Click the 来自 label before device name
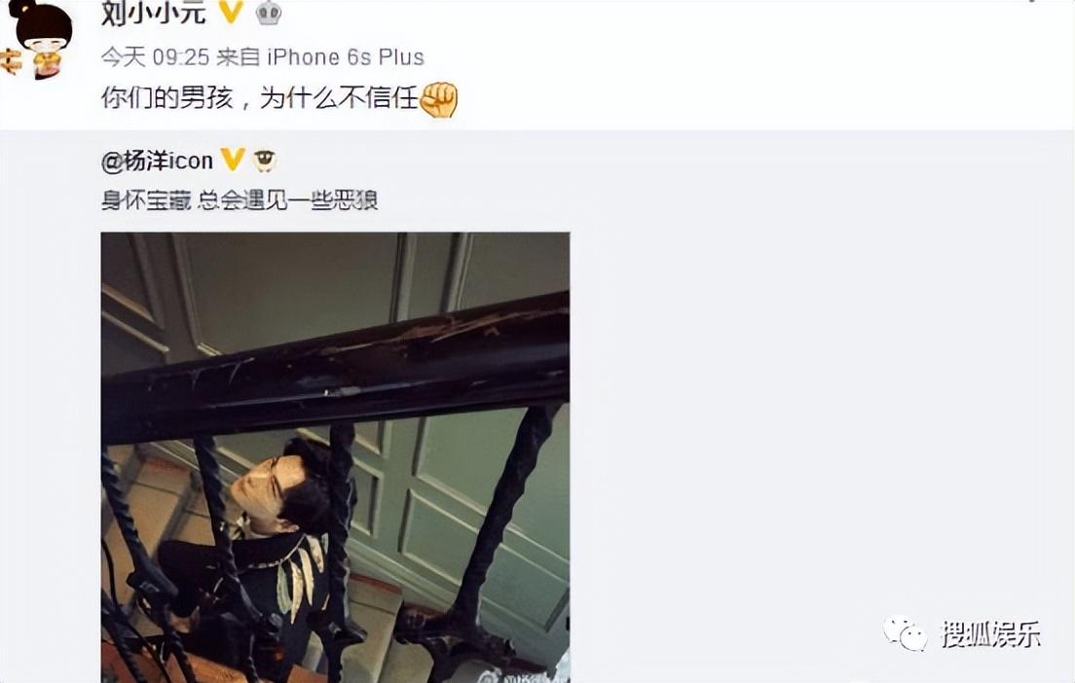Image resolution: width=1075 pixels, height=683 pixels. click(238, 56)
